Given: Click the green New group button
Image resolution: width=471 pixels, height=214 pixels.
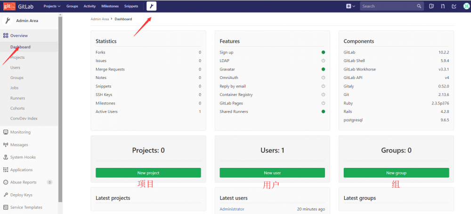Looking at the screenshot, I should tap(396, 173).
